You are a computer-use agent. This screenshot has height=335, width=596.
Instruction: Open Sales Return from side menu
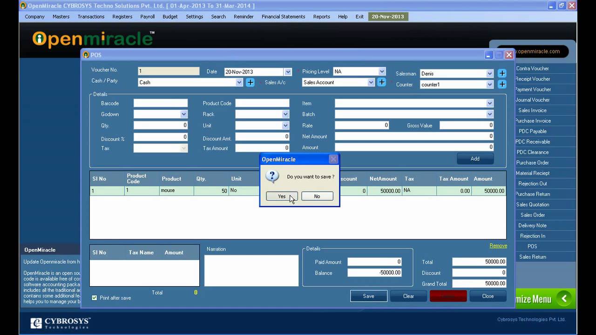[532, 257]
